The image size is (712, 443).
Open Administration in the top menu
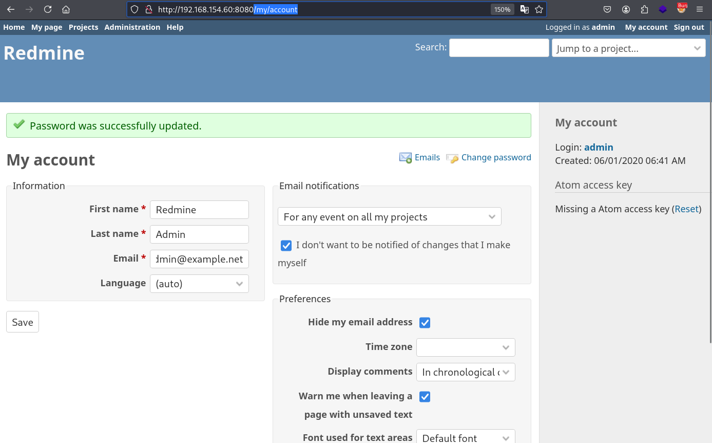(132, 27)
